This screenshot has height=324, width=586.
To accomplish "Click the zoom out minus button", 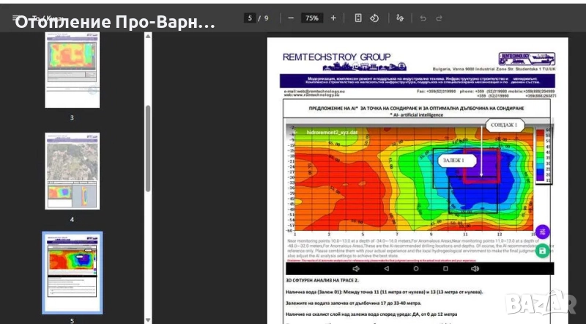I will pos(291,18).
